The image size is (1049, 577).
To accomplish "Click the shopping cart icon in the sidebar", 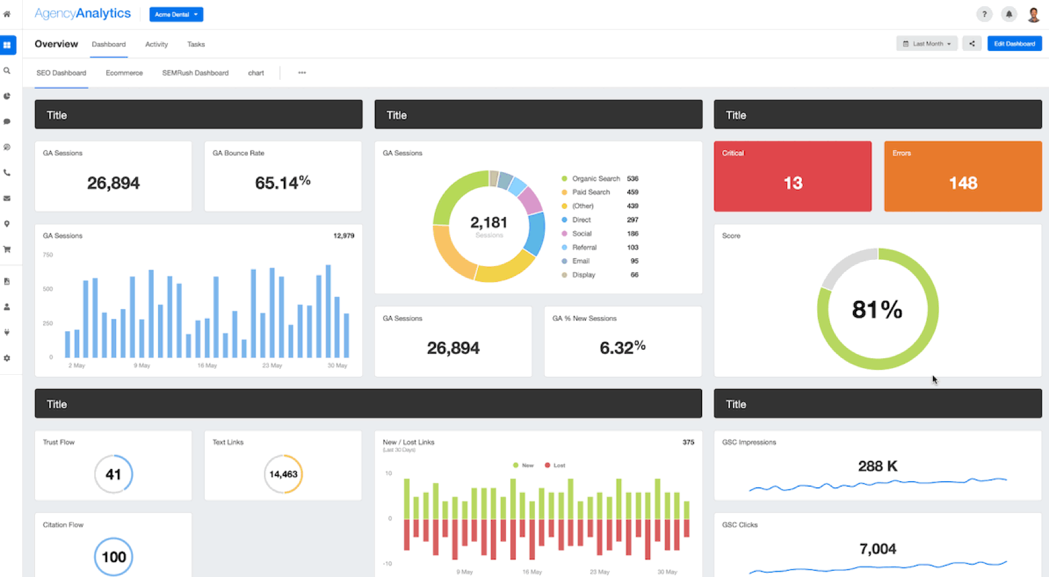I will (7, 249).
